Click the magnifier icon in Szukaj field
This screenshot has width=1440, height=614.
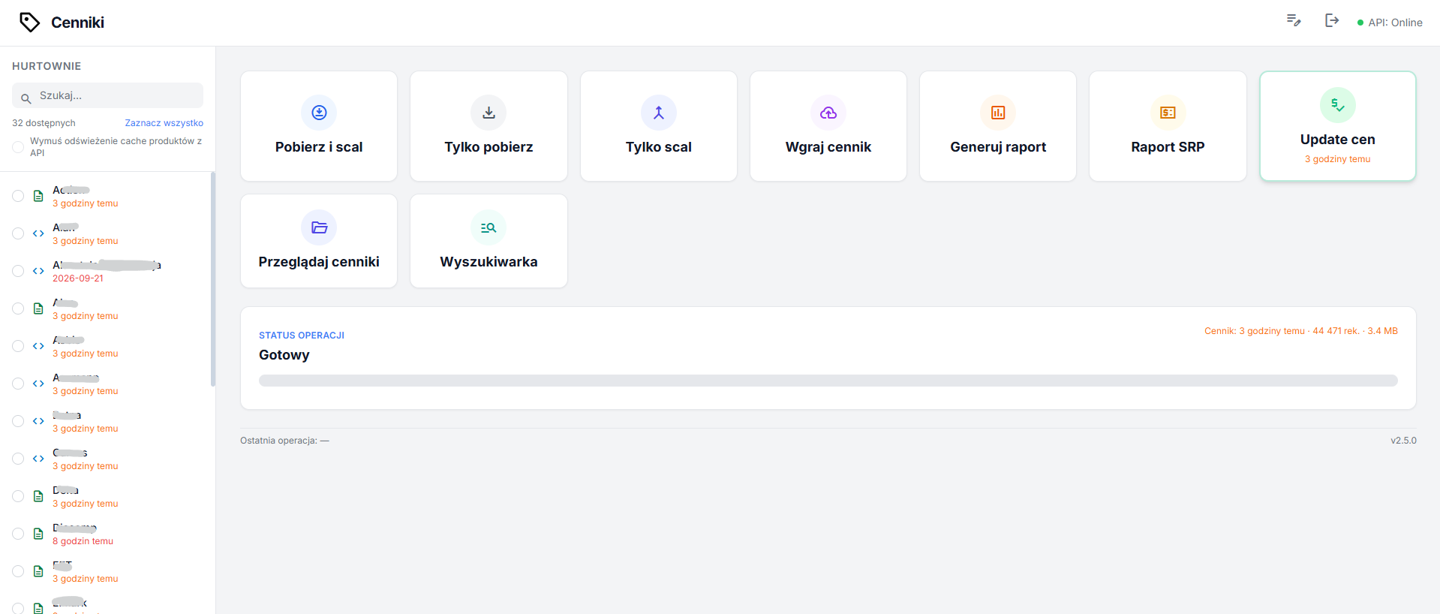(26, 98)
